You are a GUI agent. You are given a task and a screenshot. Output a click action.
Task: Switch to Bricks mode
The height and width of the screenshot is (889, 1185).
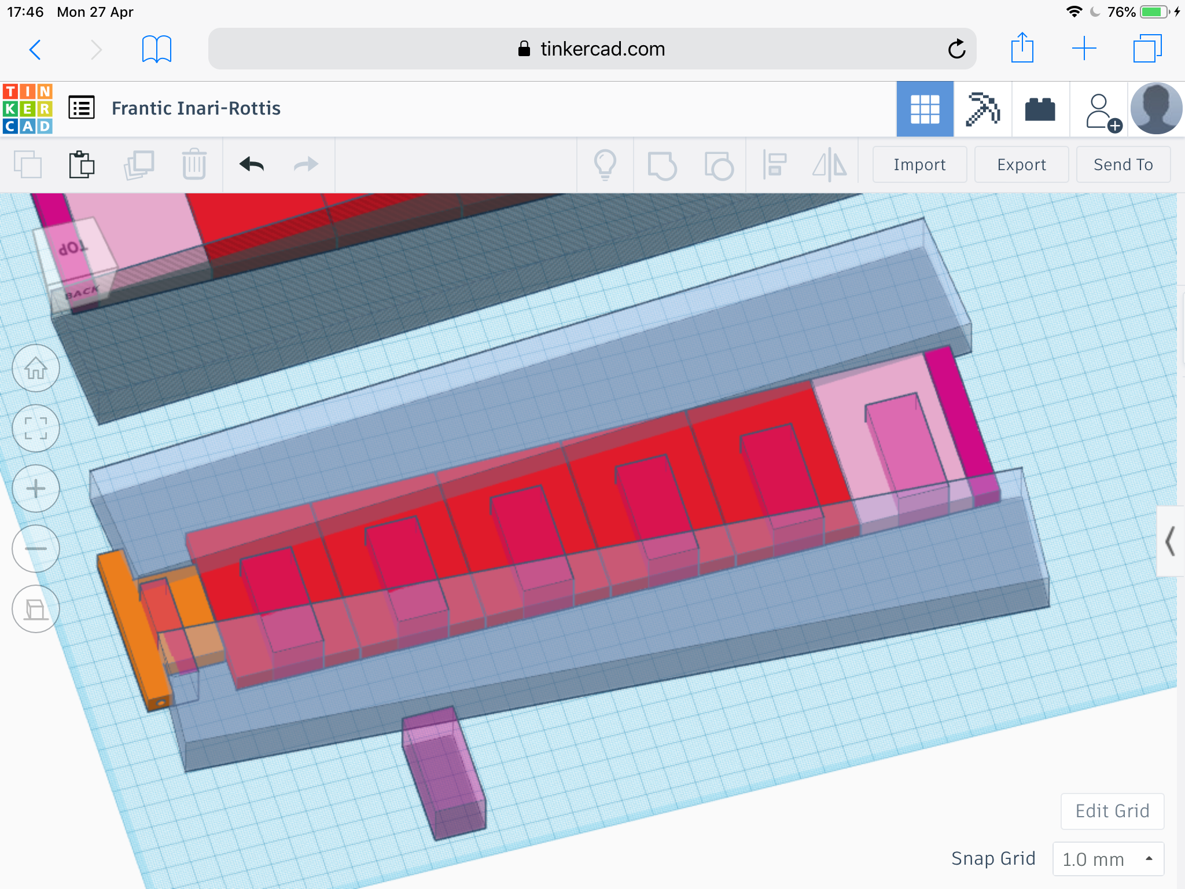click(x=1040, y=109)
